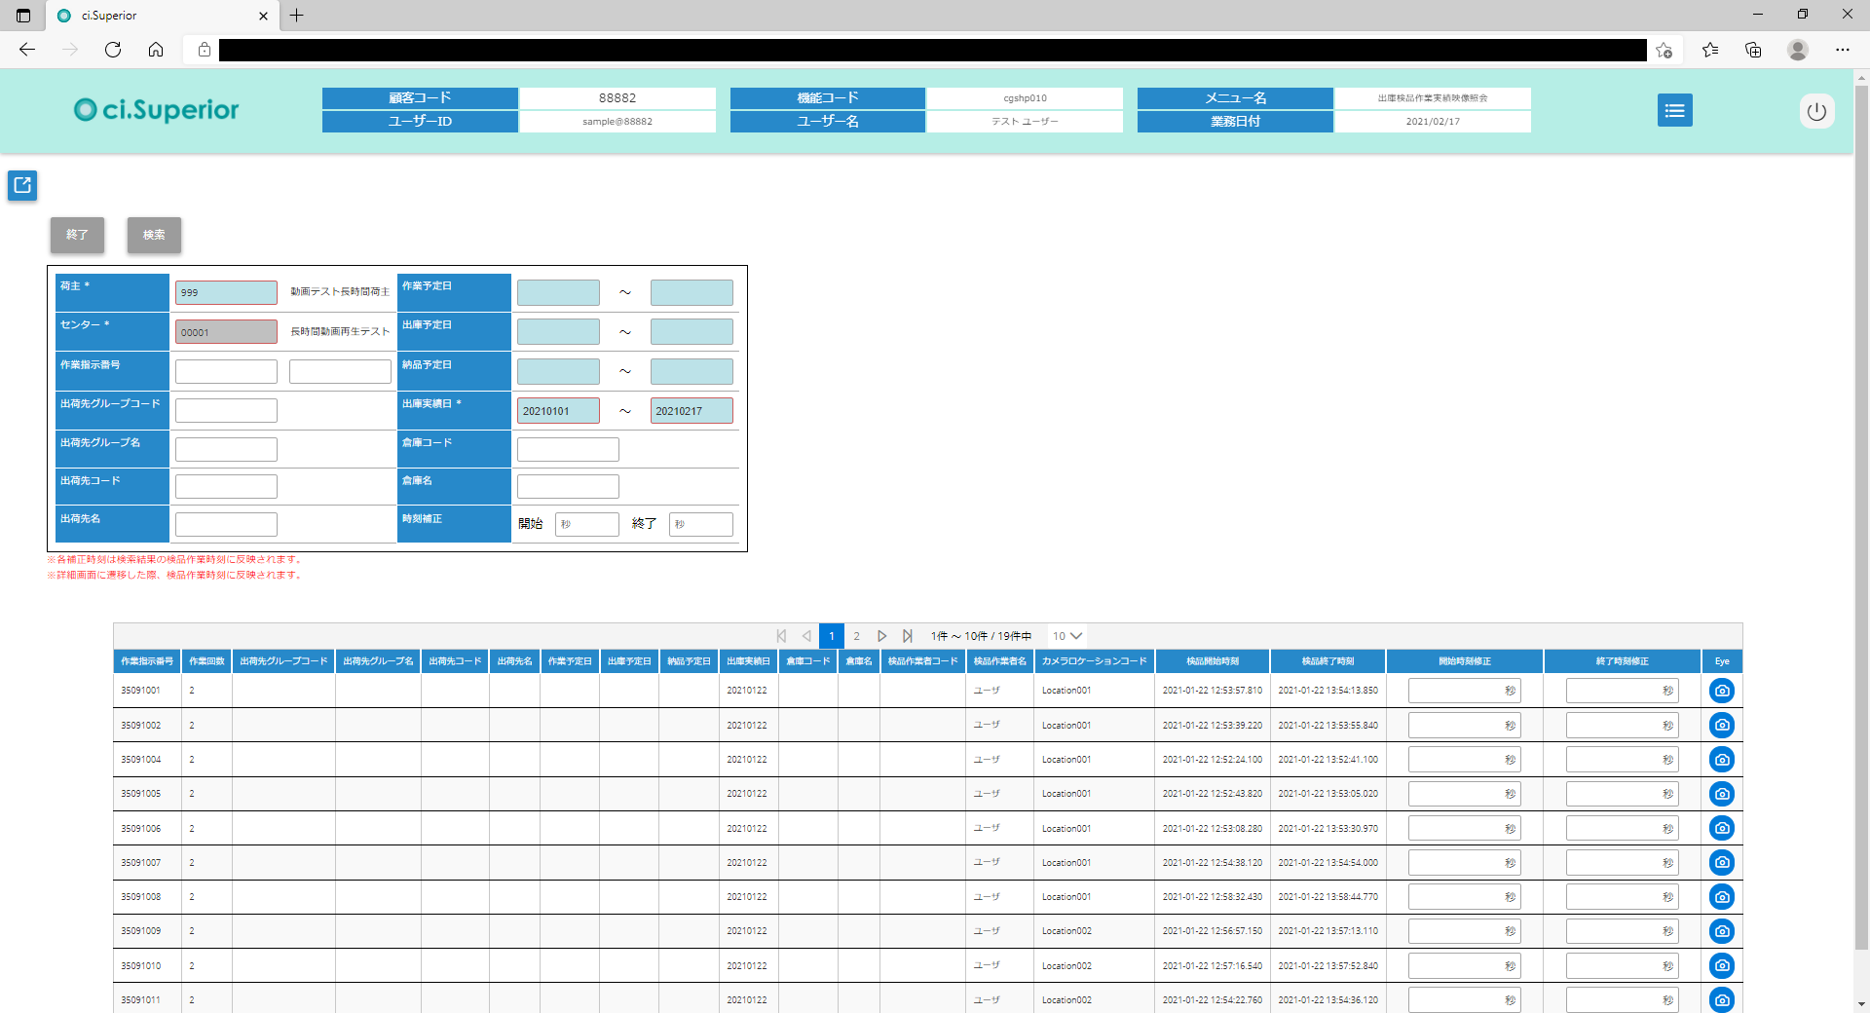
Task: Add this page to favorites
Action: [x=1664, y=50]
